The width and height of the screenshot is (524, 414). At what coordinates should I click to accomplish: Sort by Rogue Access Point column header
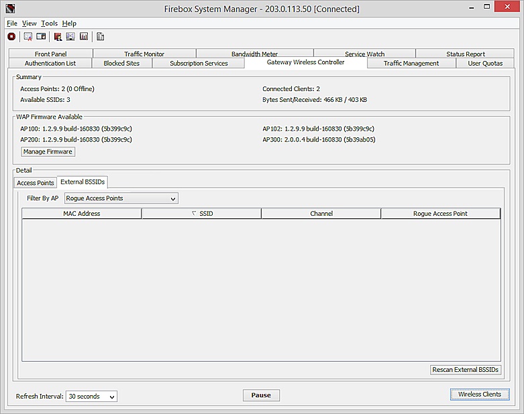tap(440, 214)
